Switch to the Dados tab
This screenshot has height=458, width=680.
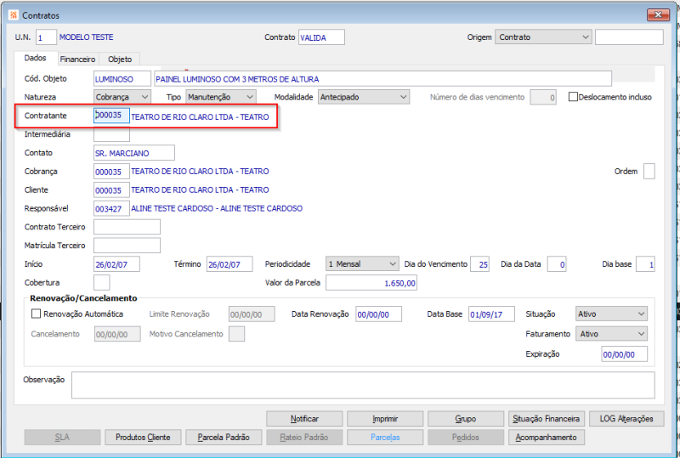point(35,58)
